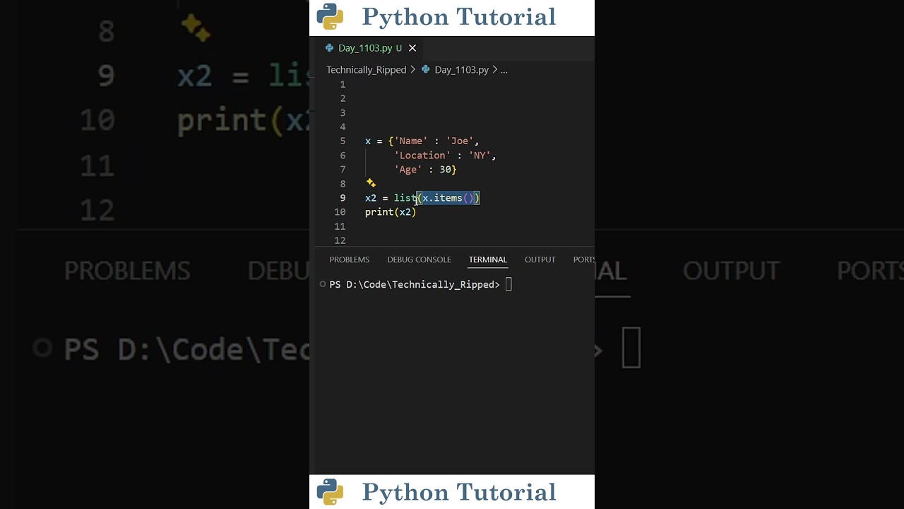Click the highlighted x.items() expression
The image size is (904, 509).
[x=448, y=198]
